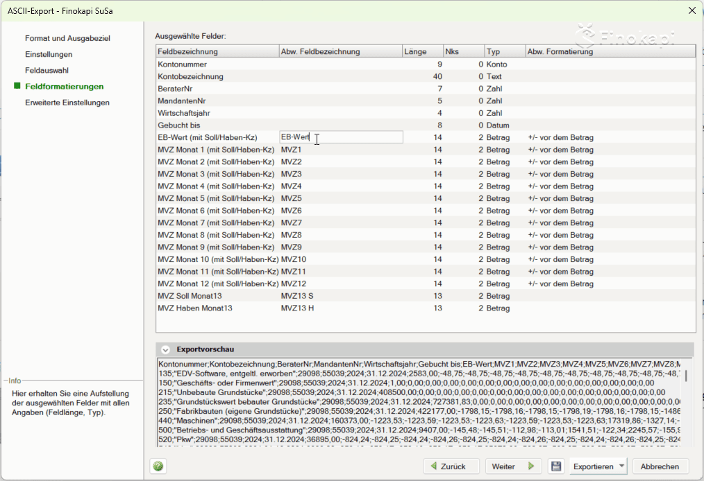Click formatting cell of MVZ Monat 12
Screen dimensions: 704x481
610,283
